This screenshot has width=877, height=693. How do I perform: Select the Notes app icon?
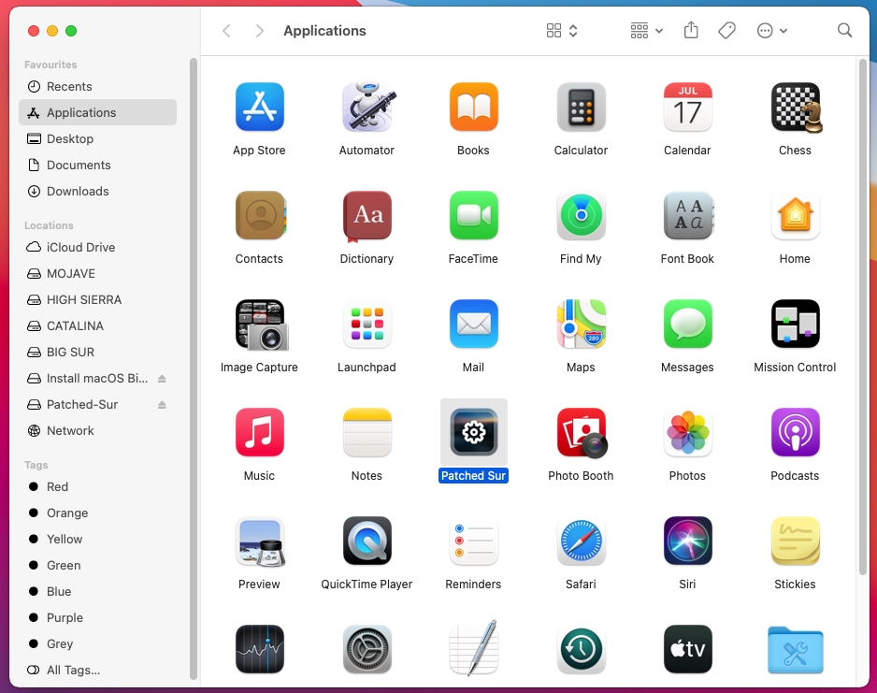[367, 432]
